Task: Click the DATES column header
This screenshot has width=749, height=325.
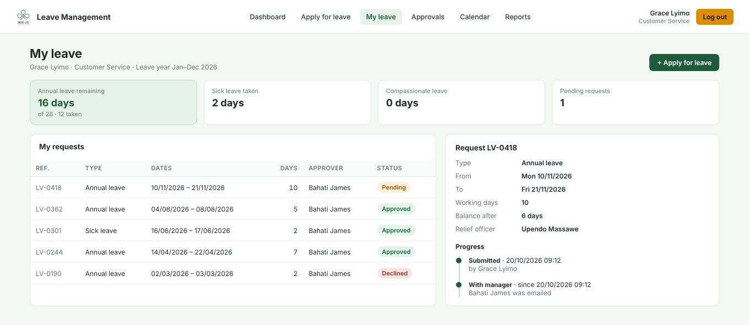Action: [x=161, y=168]
